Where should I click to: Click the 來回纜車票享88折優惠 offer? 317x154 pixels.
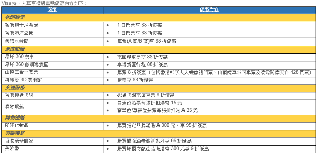coord(142,57)
